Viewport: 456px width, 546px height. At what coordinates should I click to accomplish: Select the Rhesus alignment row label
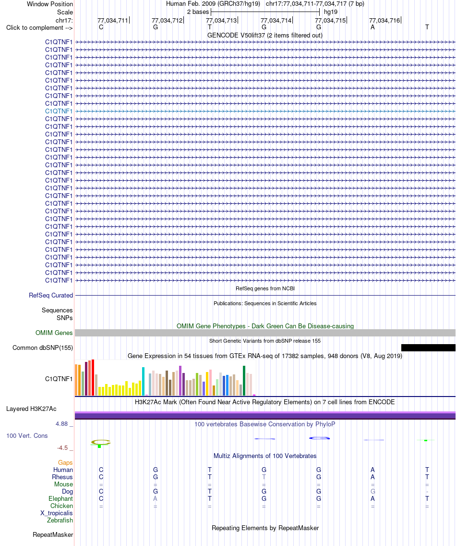[62, 477]
